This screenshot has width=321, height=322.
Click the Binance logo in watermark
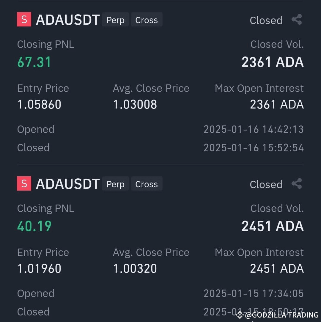(x=240, y=315)
